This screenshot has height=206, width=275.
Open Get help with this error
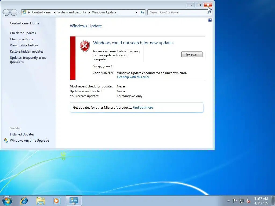[133, 77]
